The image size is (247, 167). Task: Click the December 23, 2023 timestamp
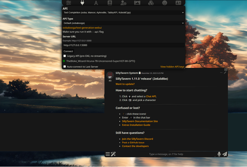click(152, 73)
